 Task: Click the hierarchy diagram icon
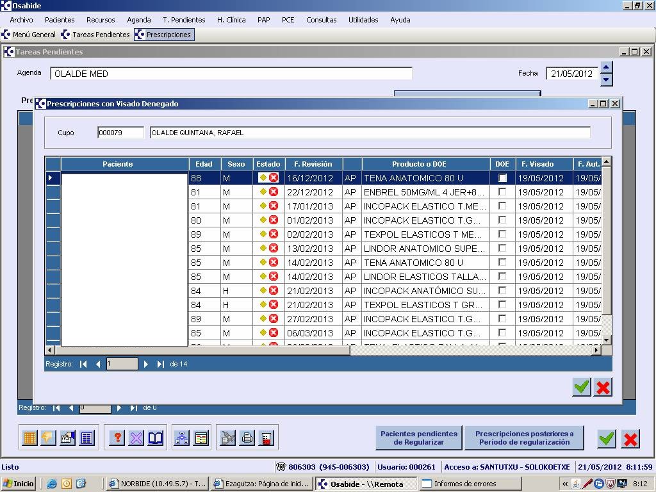click(x=182, y=438)
